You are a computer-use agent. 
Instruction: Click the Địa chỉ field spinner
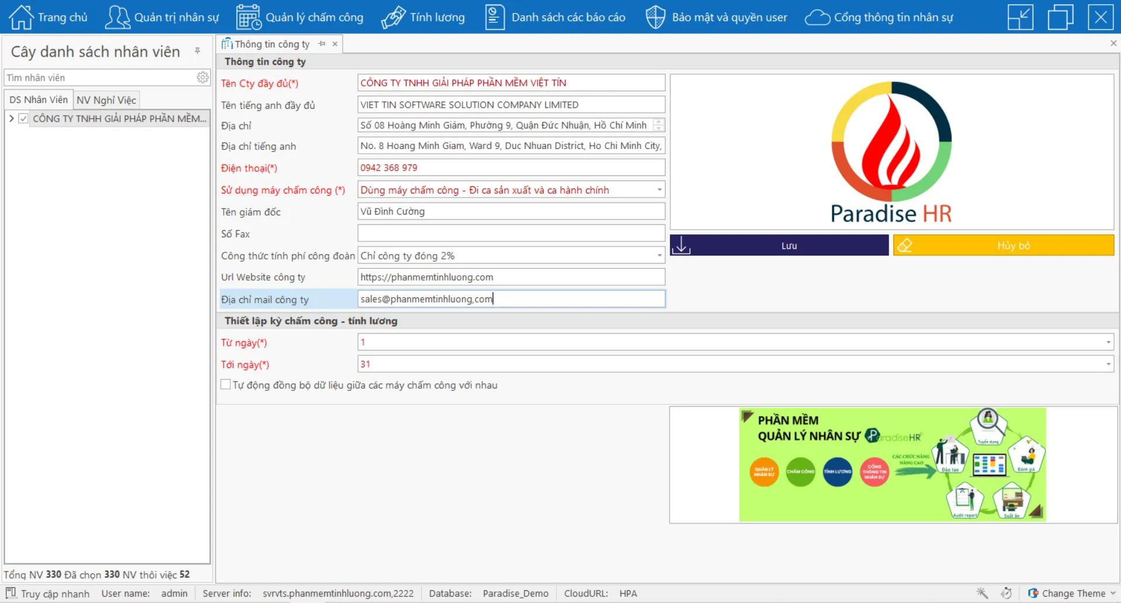click(659, 125)
